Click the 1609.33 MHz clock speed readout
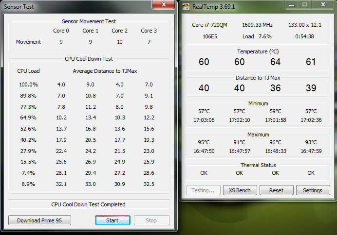Viewport: 337px width, 235px height. click(x=258, y=25)
